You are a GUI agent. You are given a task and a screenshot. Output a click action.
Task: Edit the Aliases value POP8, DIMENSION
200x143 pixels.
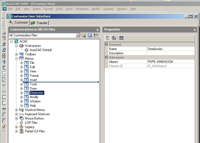[x=171, y=62]
